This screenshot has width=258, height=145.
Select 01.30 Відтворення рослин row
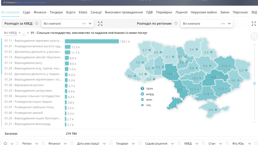(24, 85)
